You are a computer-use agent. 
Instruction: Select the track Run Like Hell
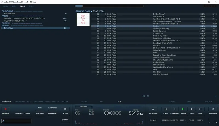click(x=154, y=65)
